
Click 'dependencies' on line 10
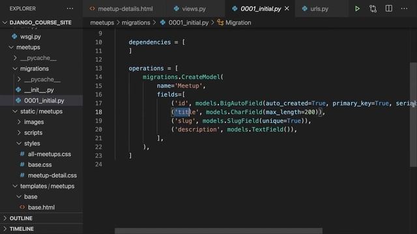150,42
